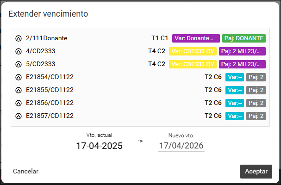Click the embryo icon beside E21855/CD1122
Viewport: 281px width, 185px height.
coord(18,90)
